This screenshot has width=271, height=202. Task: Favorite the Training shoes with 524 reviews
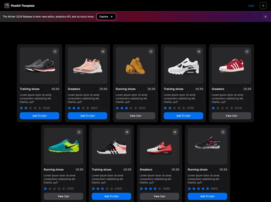55,52
